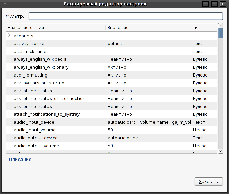The height and width of the screenshot is (194, 229).
Task: Toggle always_english_wikipedia value Неактивно
Action: (119, 59)
